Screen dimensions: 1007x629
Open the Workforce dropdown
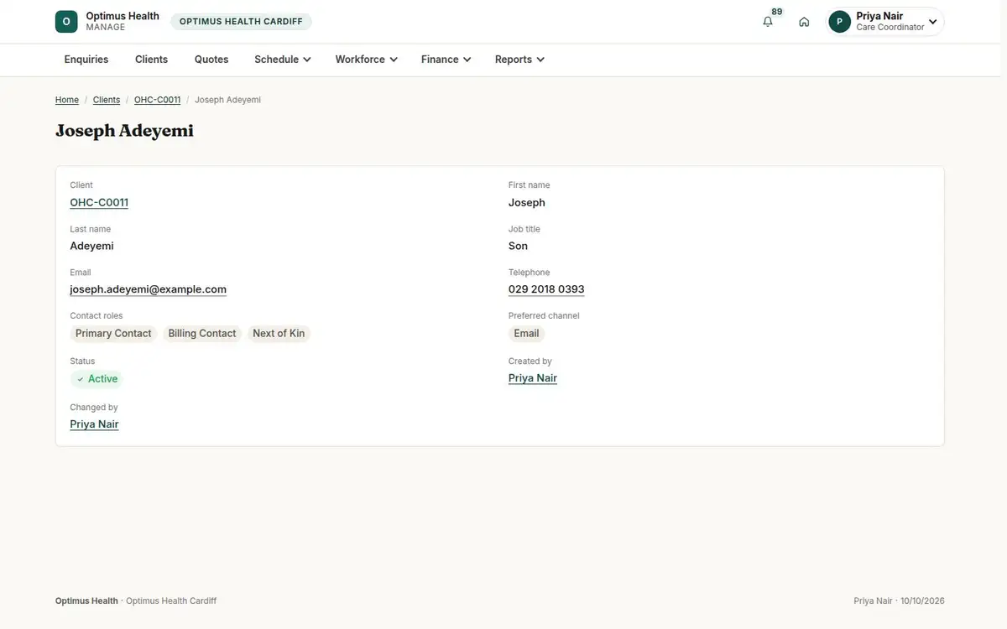(366, 60)
